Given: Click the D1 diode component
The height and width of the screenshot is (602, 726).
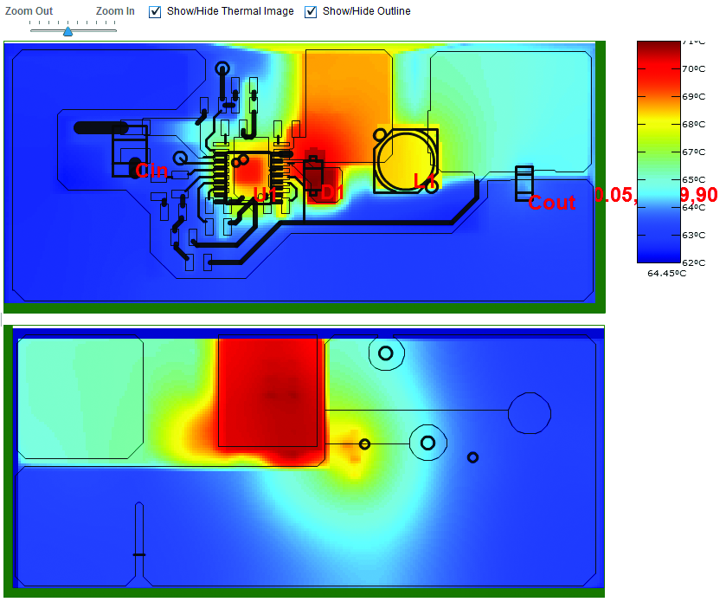Looking at the screenshot, I should click(313, 176).
